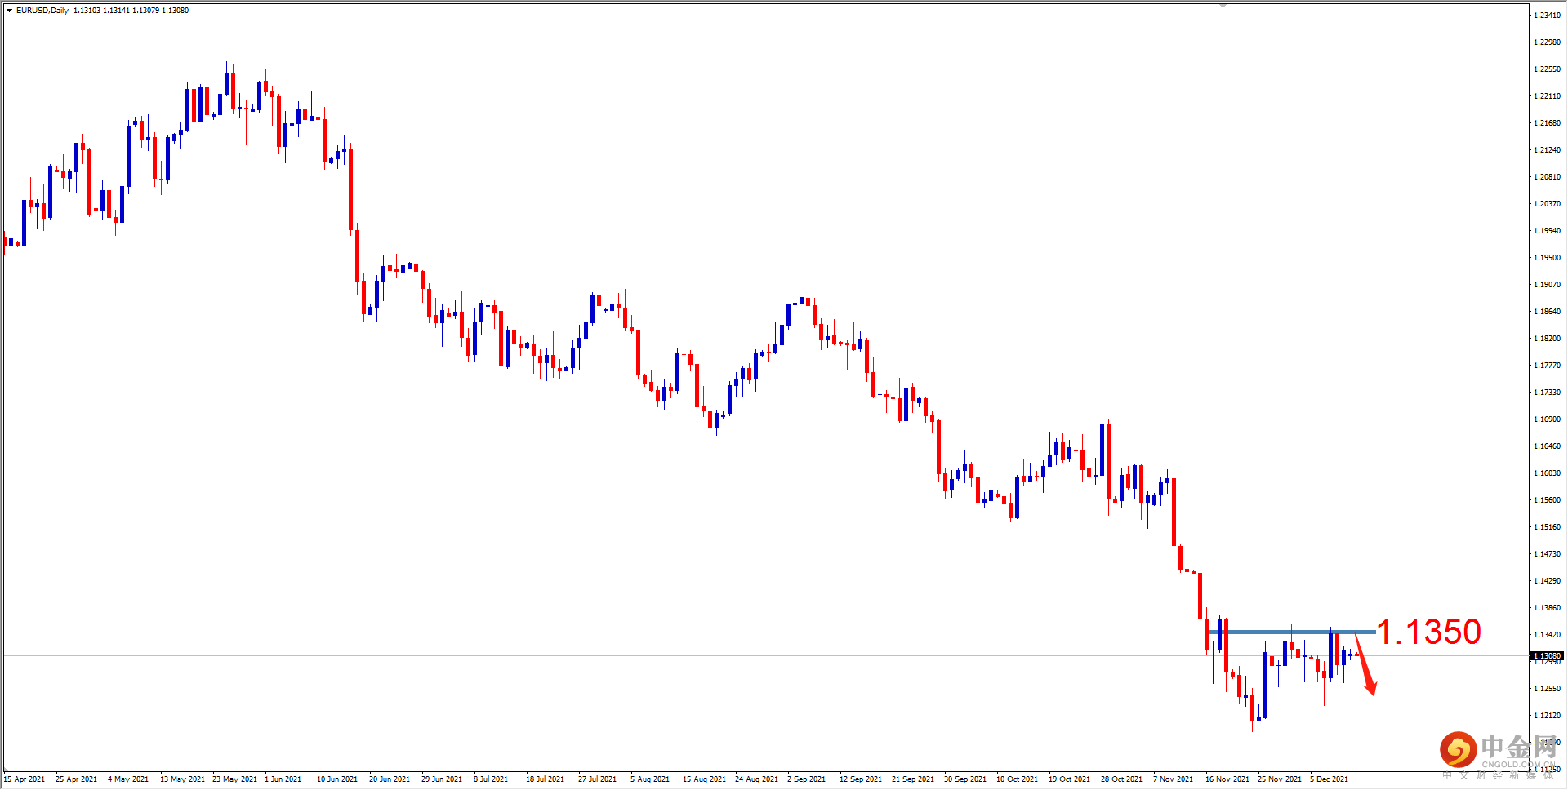Select the current price label 1.13080
The width and height of the screenshot is (1568, 790).
click(1547, 656)
